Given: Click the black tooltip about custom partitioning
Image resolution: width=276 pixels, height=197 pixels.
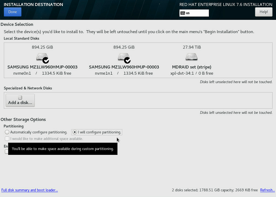Looking at the screenshot, I should click(x=62, y=149).
